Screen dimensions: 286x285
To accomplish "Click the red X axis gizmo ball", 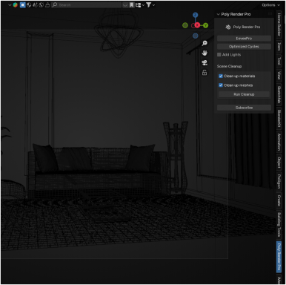I will [197, 25].
